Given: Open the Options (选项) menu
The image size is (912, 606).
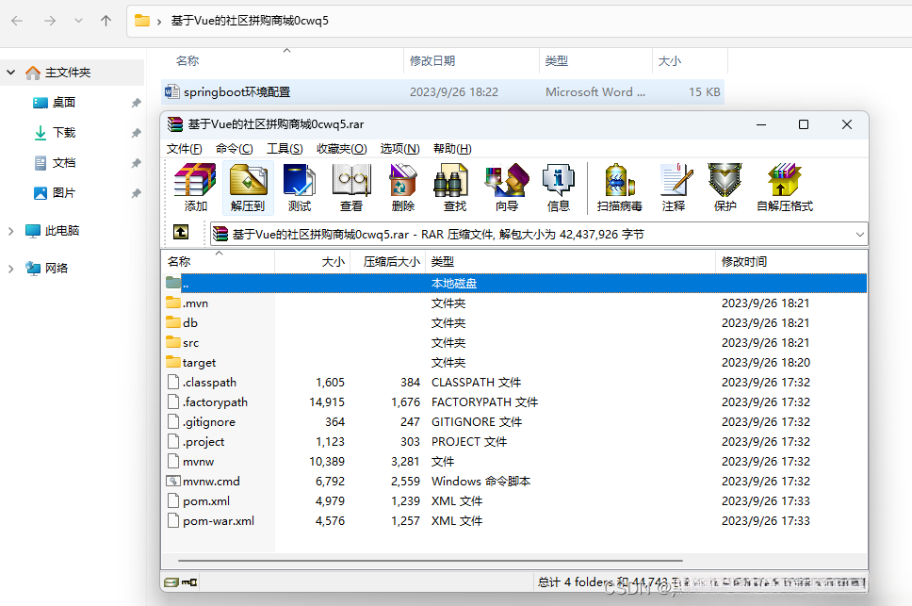Looking at the screenshot, I should tap(399, 149).
